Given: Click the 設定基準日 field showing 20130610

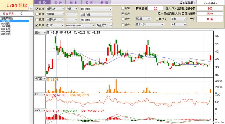Looking at the screenshot, I should click(x=210, y=3).
